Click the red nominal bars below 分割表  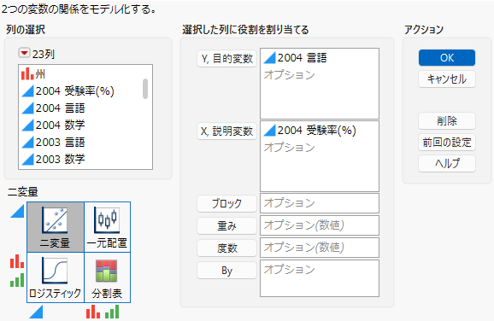click(x=93, y=312)
